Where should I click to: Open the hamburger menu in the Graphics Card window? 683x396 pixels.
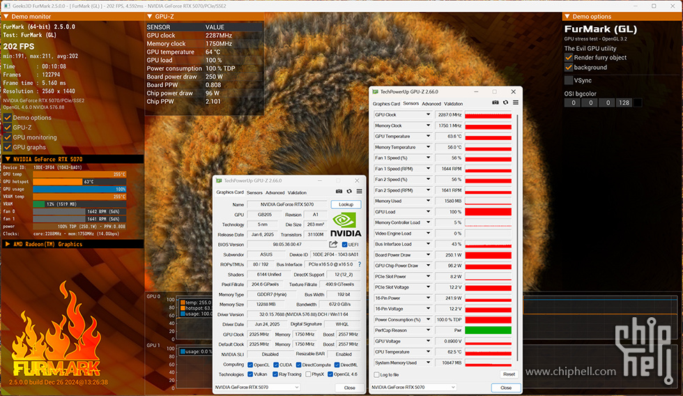359,191
